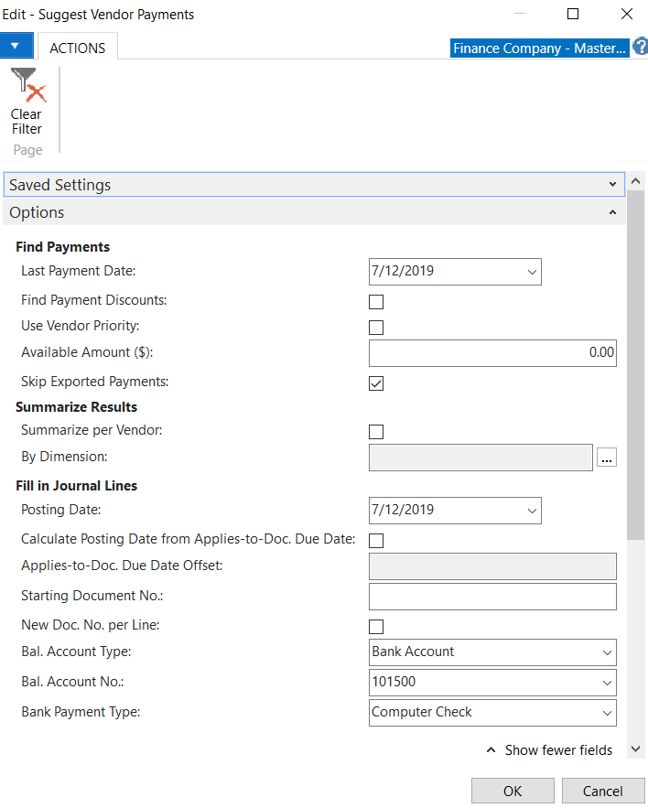Open Last Payment Date dropdown
The height and width of the screenshot is (808, 648).
tap(531, 272)
